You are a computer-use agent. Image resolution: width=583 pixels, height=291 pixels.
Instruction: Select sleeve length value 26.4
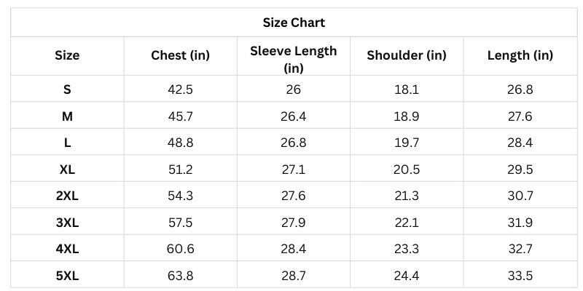click(293, 116)
